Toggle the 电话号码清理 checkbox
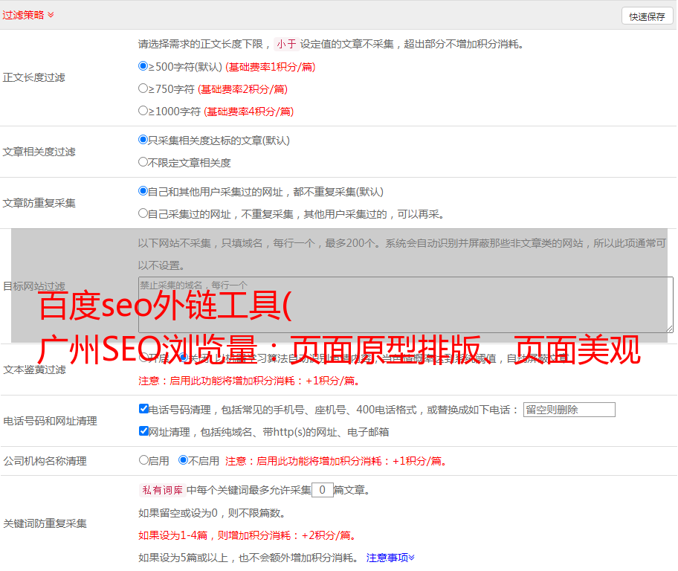This screenshot has width=678, height=571. (x=143, y=409)
